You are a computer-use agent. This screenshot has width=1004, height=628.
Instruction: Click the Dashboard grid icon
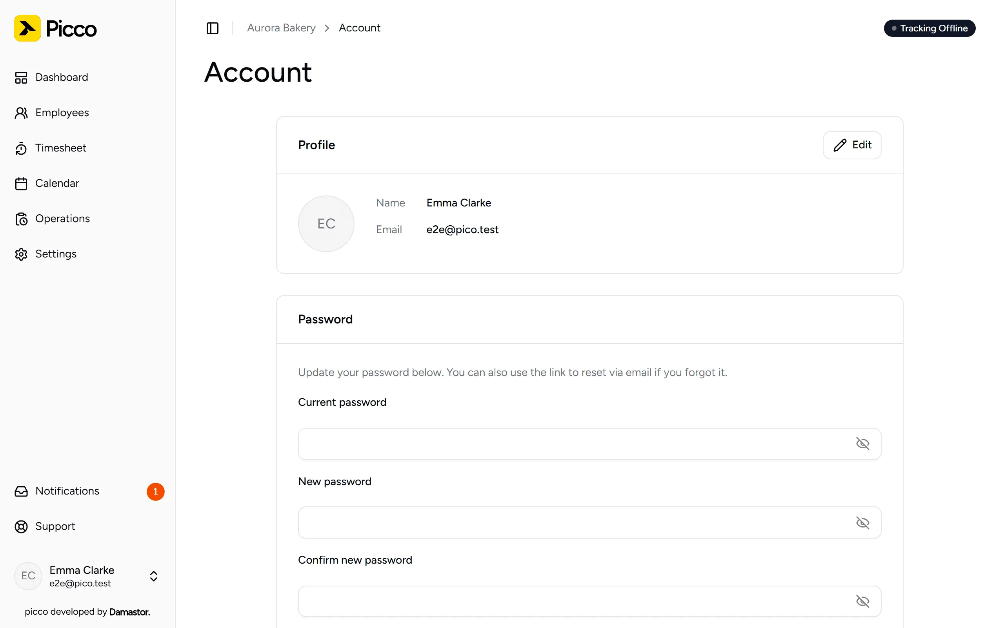tap(21, 78)
